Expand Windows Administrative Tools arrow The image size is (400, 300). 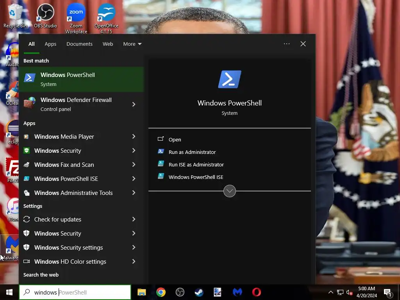(x=134, y=193)
